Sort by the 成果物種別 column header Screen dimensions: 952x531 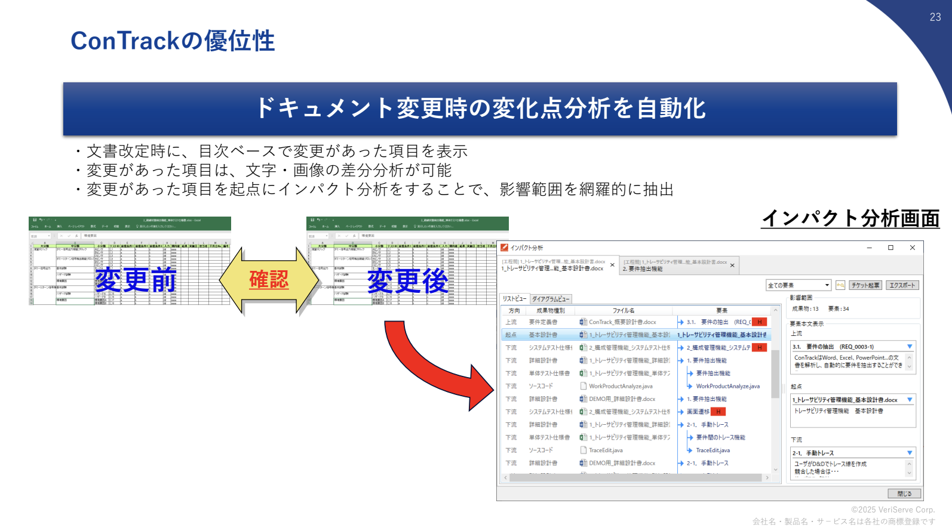[x=551, y=310]
